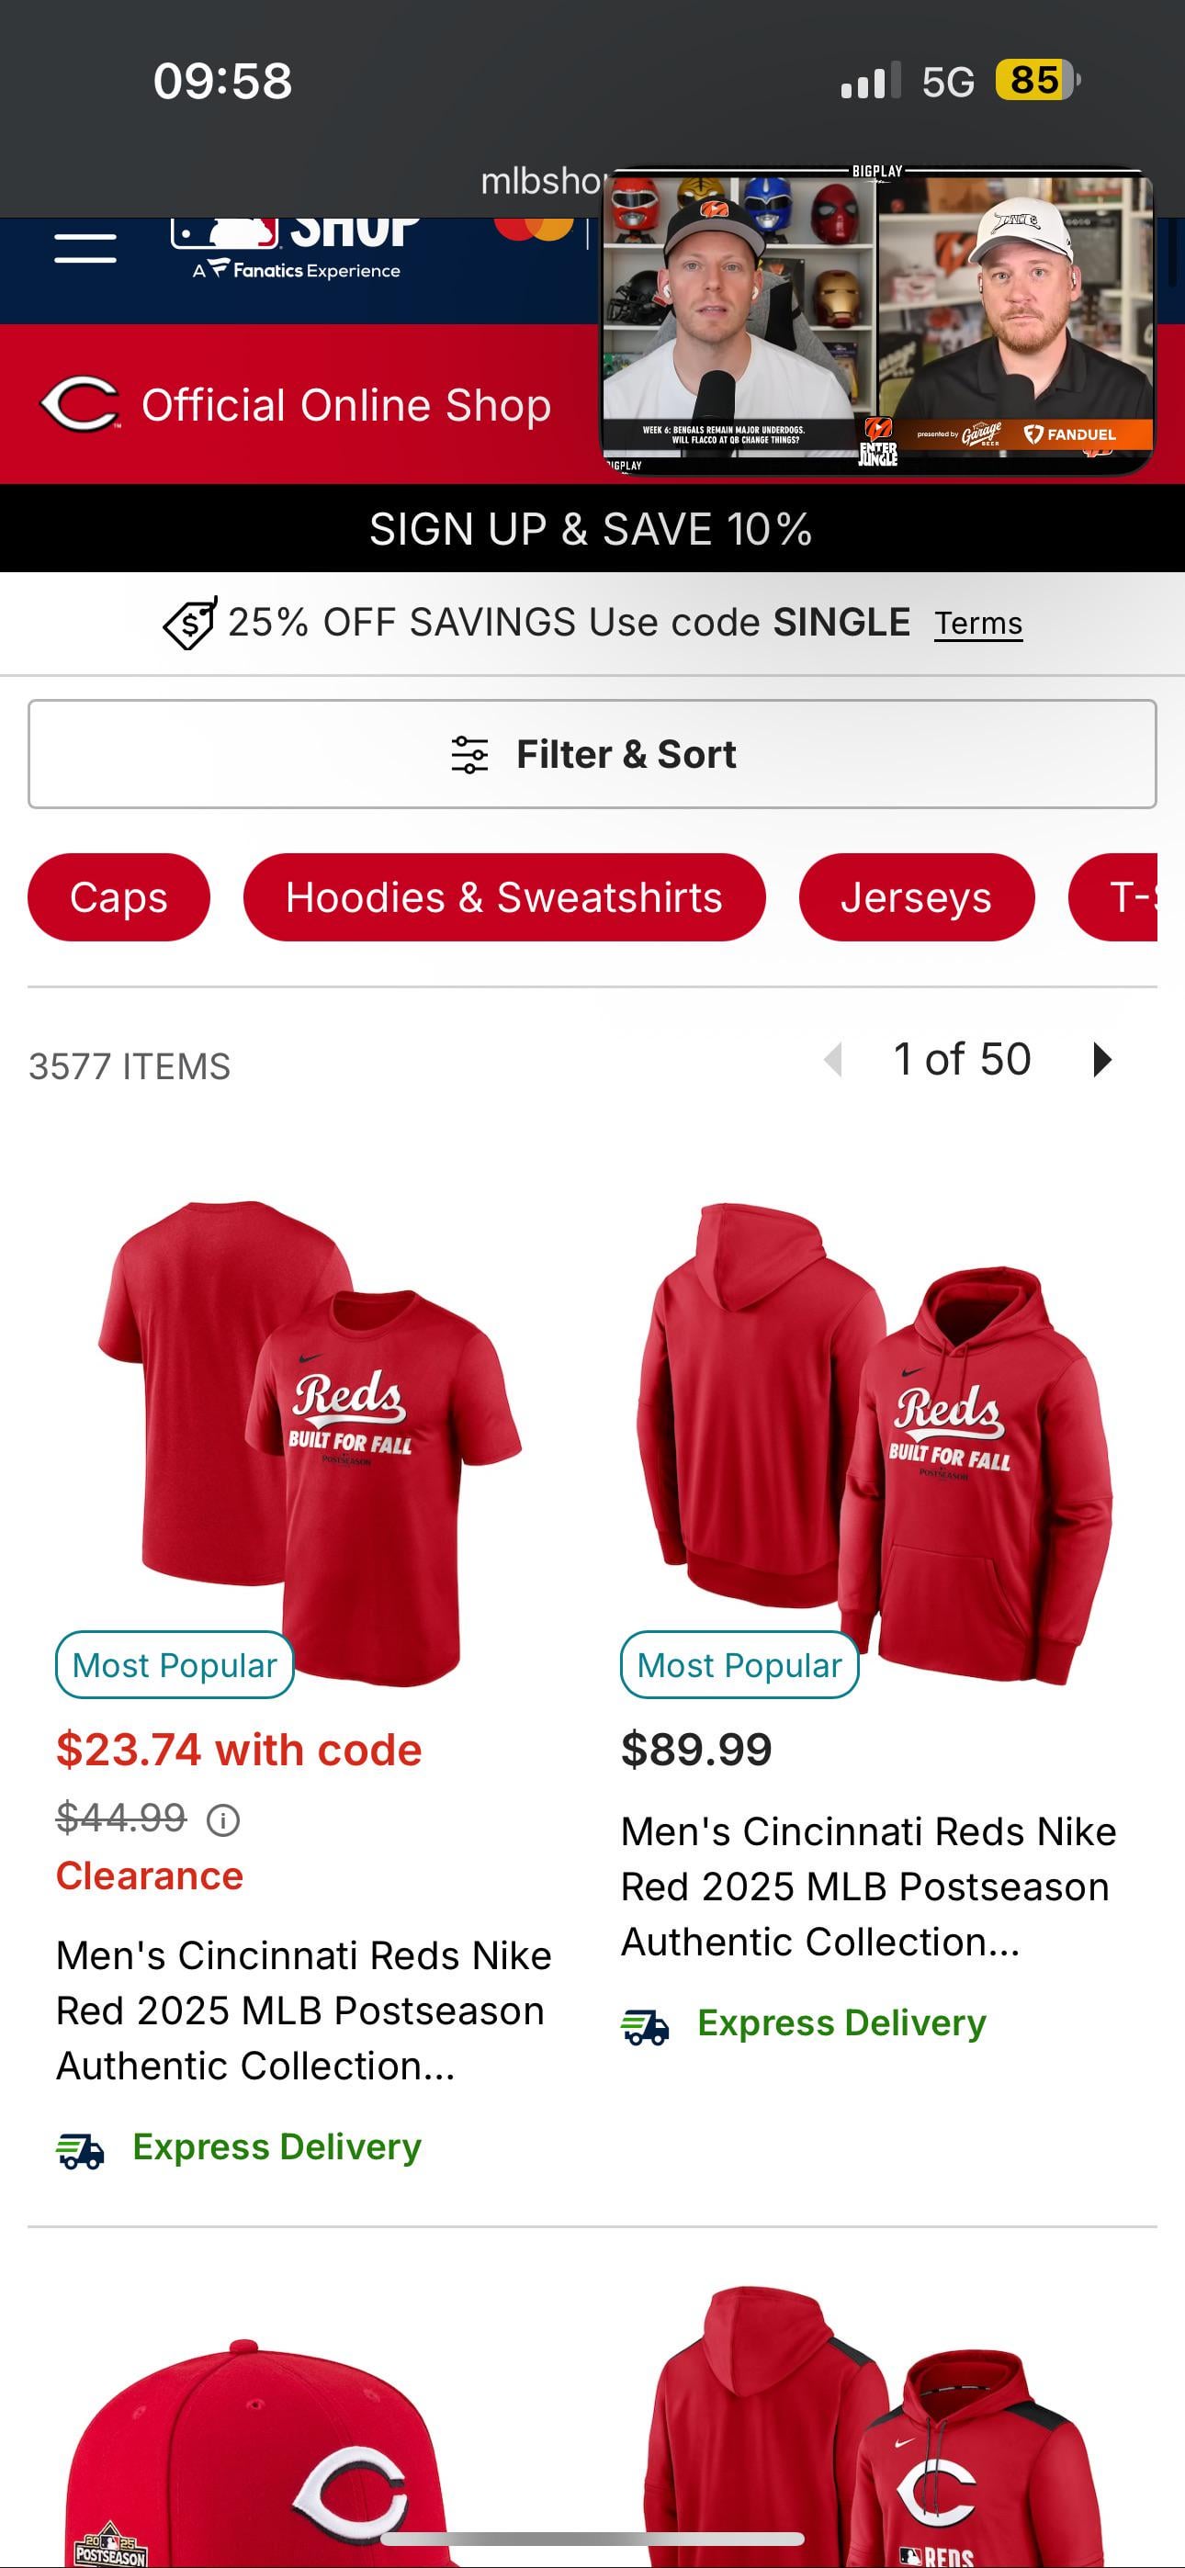Tap the price tag savings icon
The image size is (1185, 2568).
(x=189, y=623)
